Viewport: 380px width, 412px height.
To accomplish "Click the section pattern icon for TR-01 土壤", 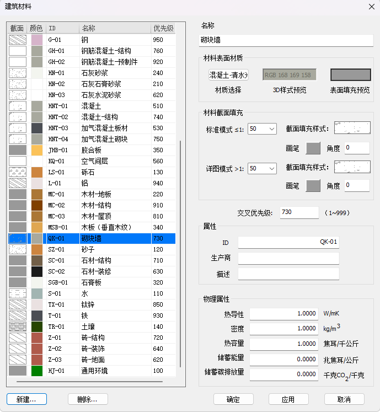I will click(18, 327).
